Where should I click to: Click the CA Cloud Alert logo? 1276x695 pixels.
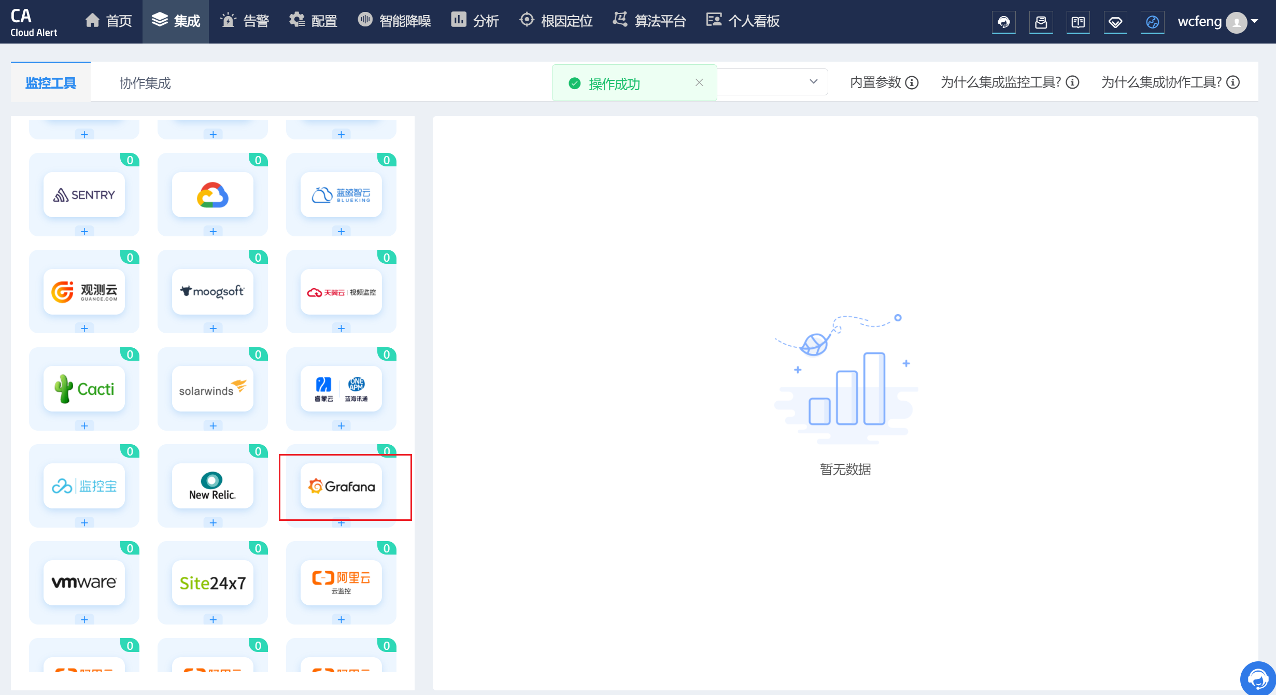pos(33,22)
